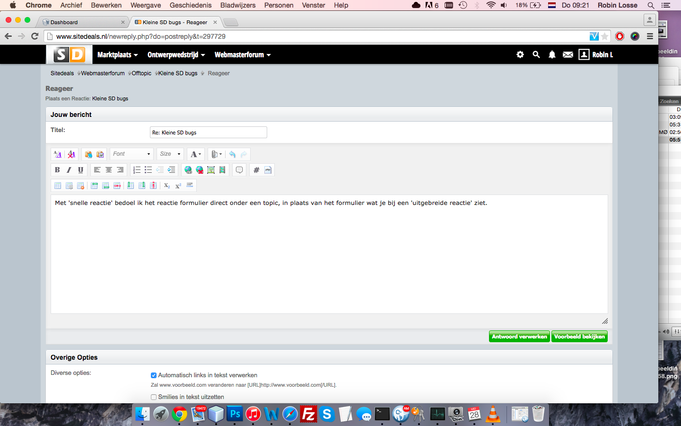Viewport: 681px width, 426px height.
Task: Open the Geschiedenis menu in menu bar
Action: click(x=191, y=5)
